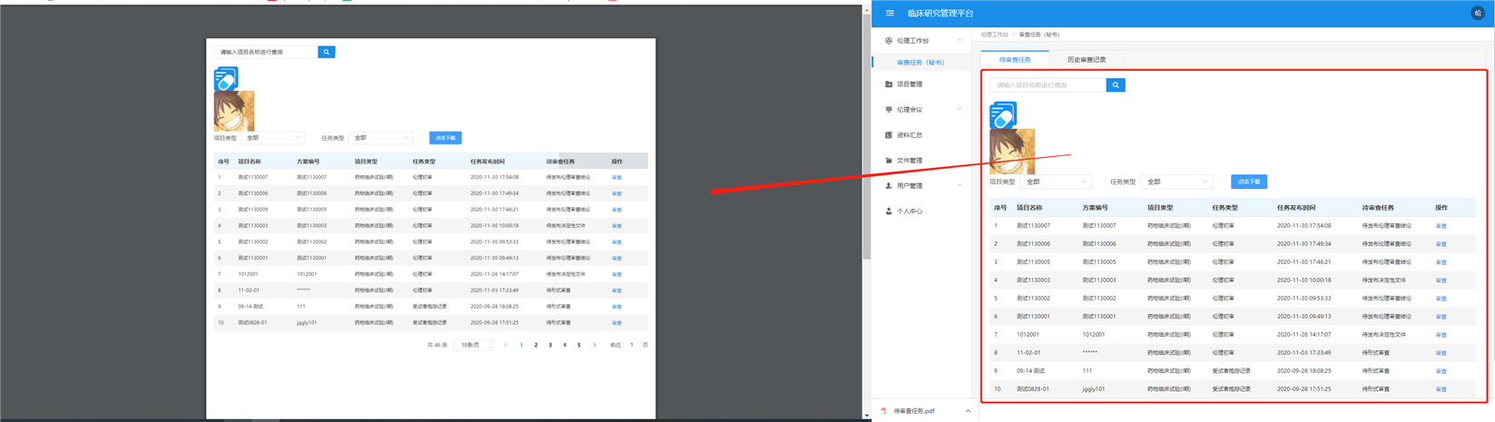Screen dimensions: 1495x422
Task: Go to page 2 in PDF pagination
Action: (x=536, y=345)
